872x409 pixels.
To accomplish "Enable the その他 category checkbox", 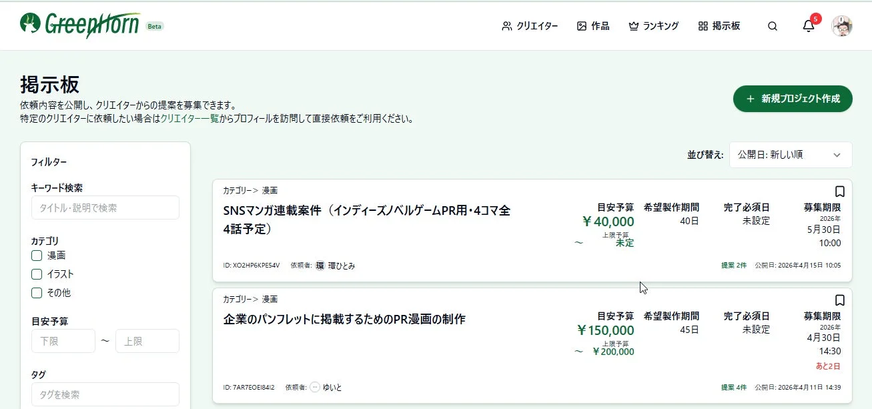I will coord(36,292).
